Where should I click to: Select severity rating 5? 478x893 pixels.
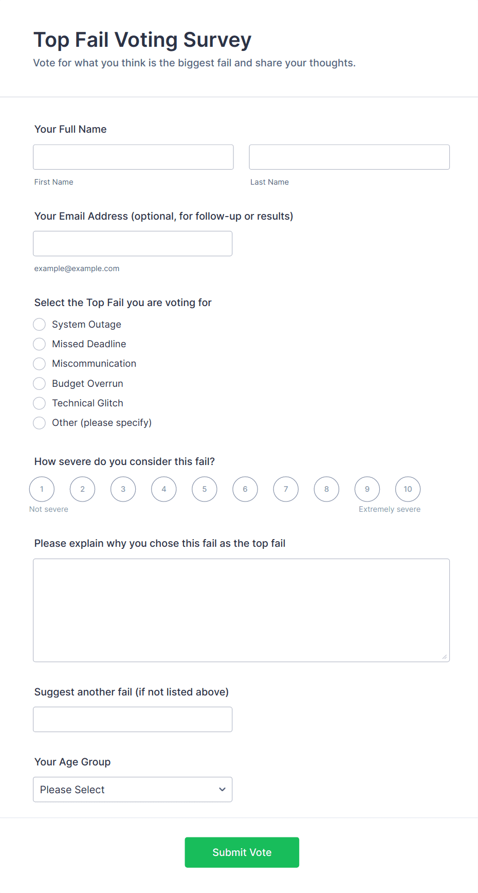click(x=204, y=489)
